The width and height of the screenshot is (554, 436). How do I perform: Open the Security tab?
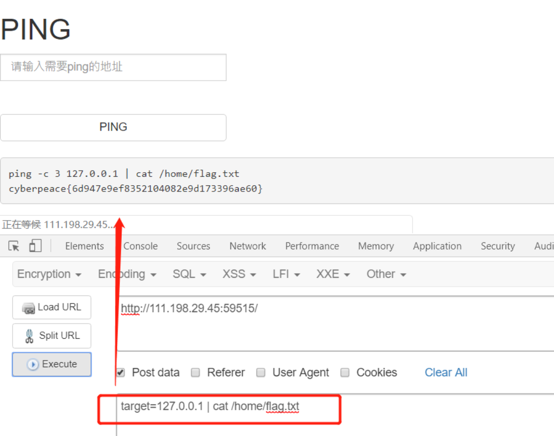(x=498, y=246)
